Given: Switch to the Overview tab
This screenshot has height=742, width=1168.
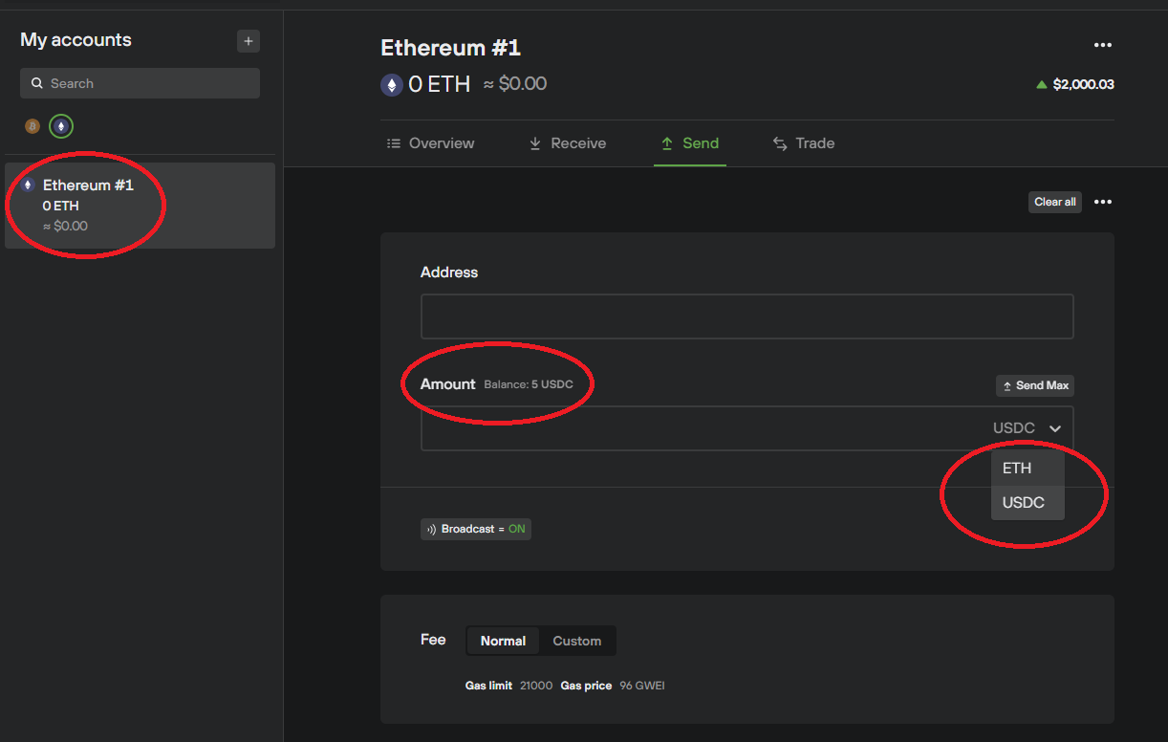Looking at the screenshot, I should pos(430,143).
